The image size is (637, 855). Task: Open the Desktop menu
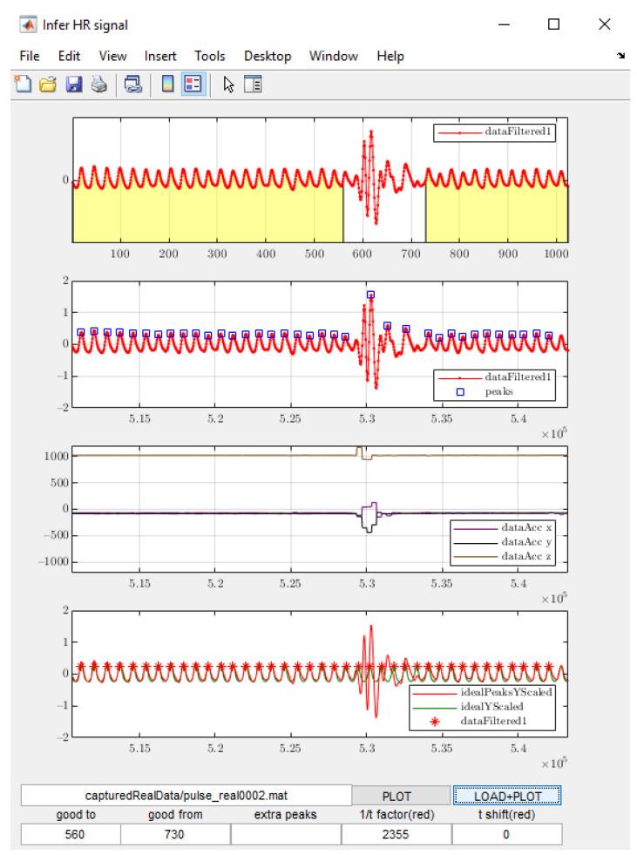coord(268,56)
